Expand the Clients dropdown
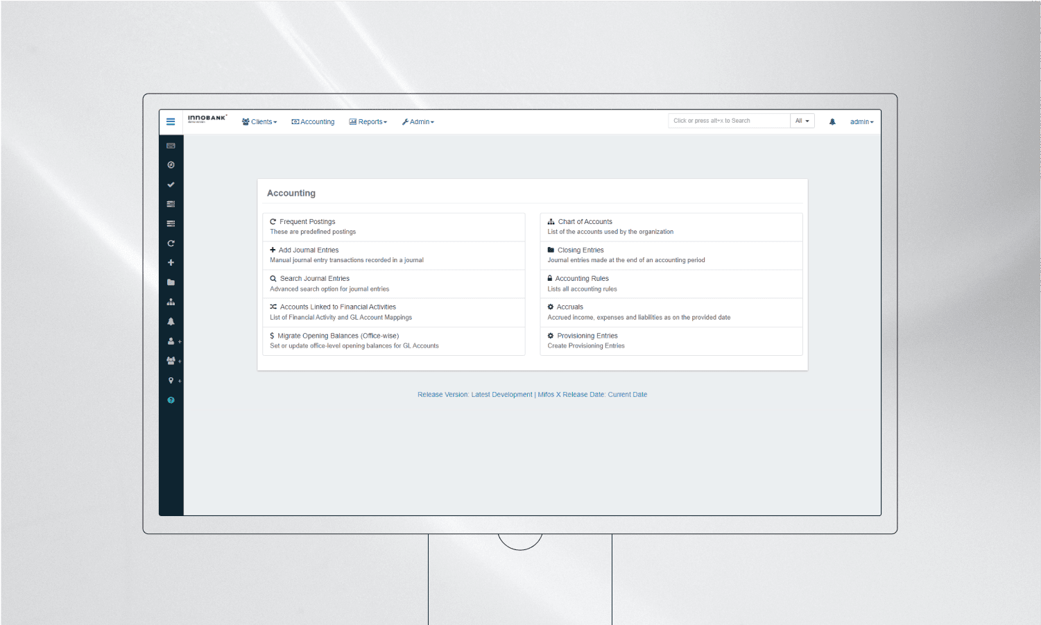The width and height of the screenshot is (1041, 625). pyautogui.click(x=259, y=121)
